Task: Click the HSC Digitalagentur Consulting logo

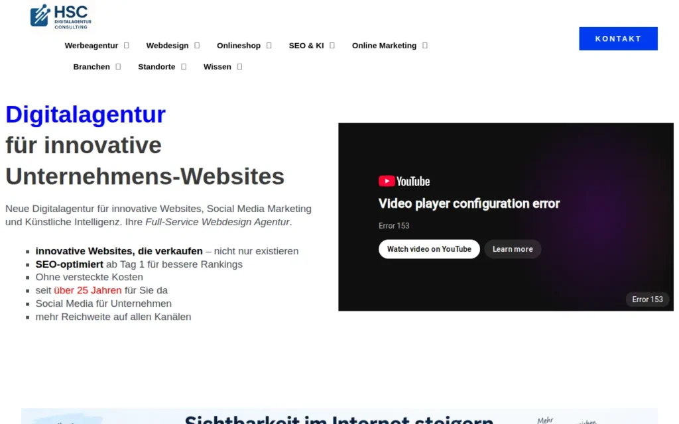Action: 60,16
